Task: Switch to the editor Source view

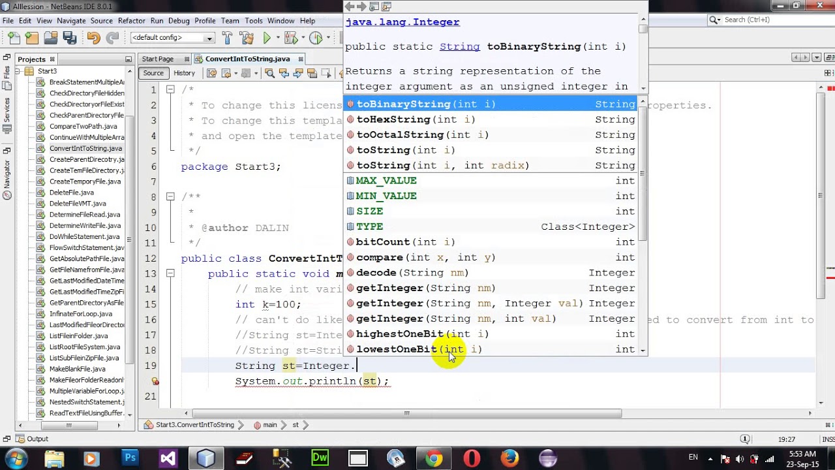Action: pyautogui.click(x=153, y=73)
